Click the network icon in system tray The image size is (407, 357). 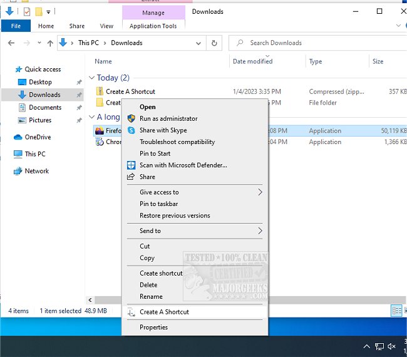[379, 346]
